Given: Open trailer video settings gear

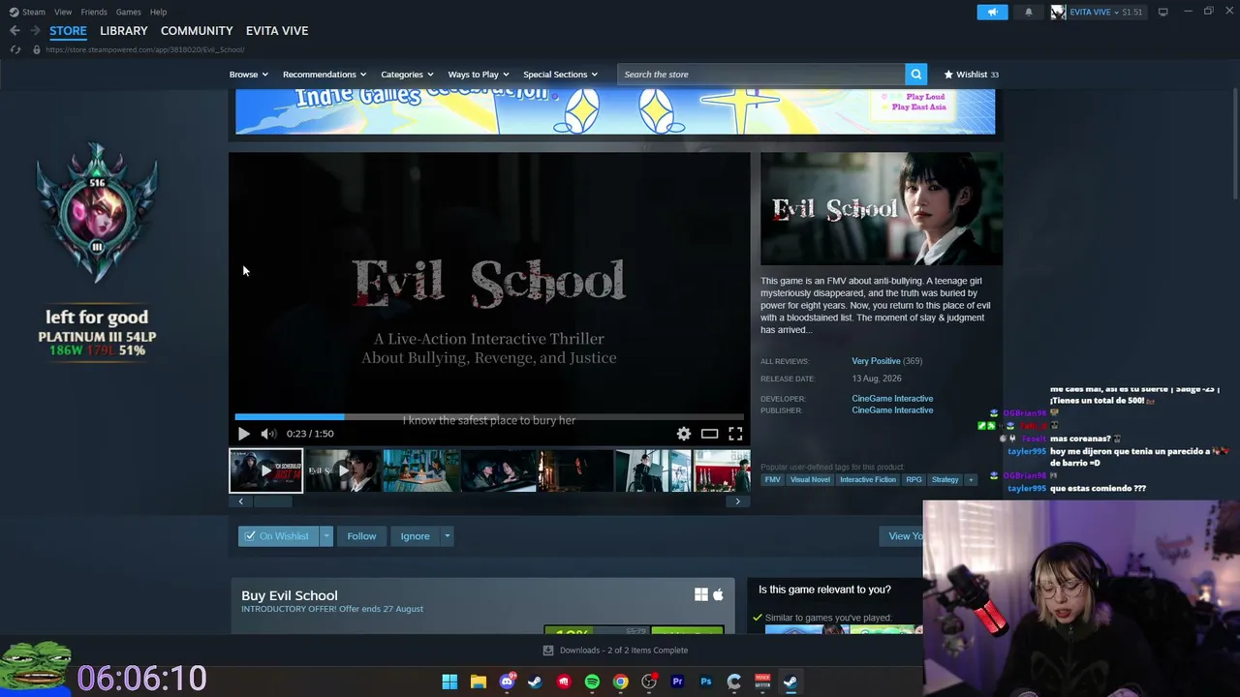Looking at the screenshot, I should [x=684, y=434].
